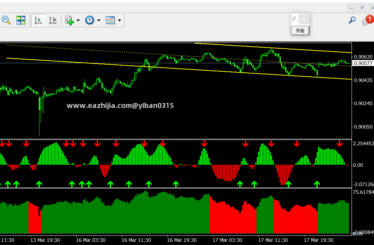Viewport: 374px width, 245px height.
Task: Open the search magnifier icon
Action: [352, 20]
